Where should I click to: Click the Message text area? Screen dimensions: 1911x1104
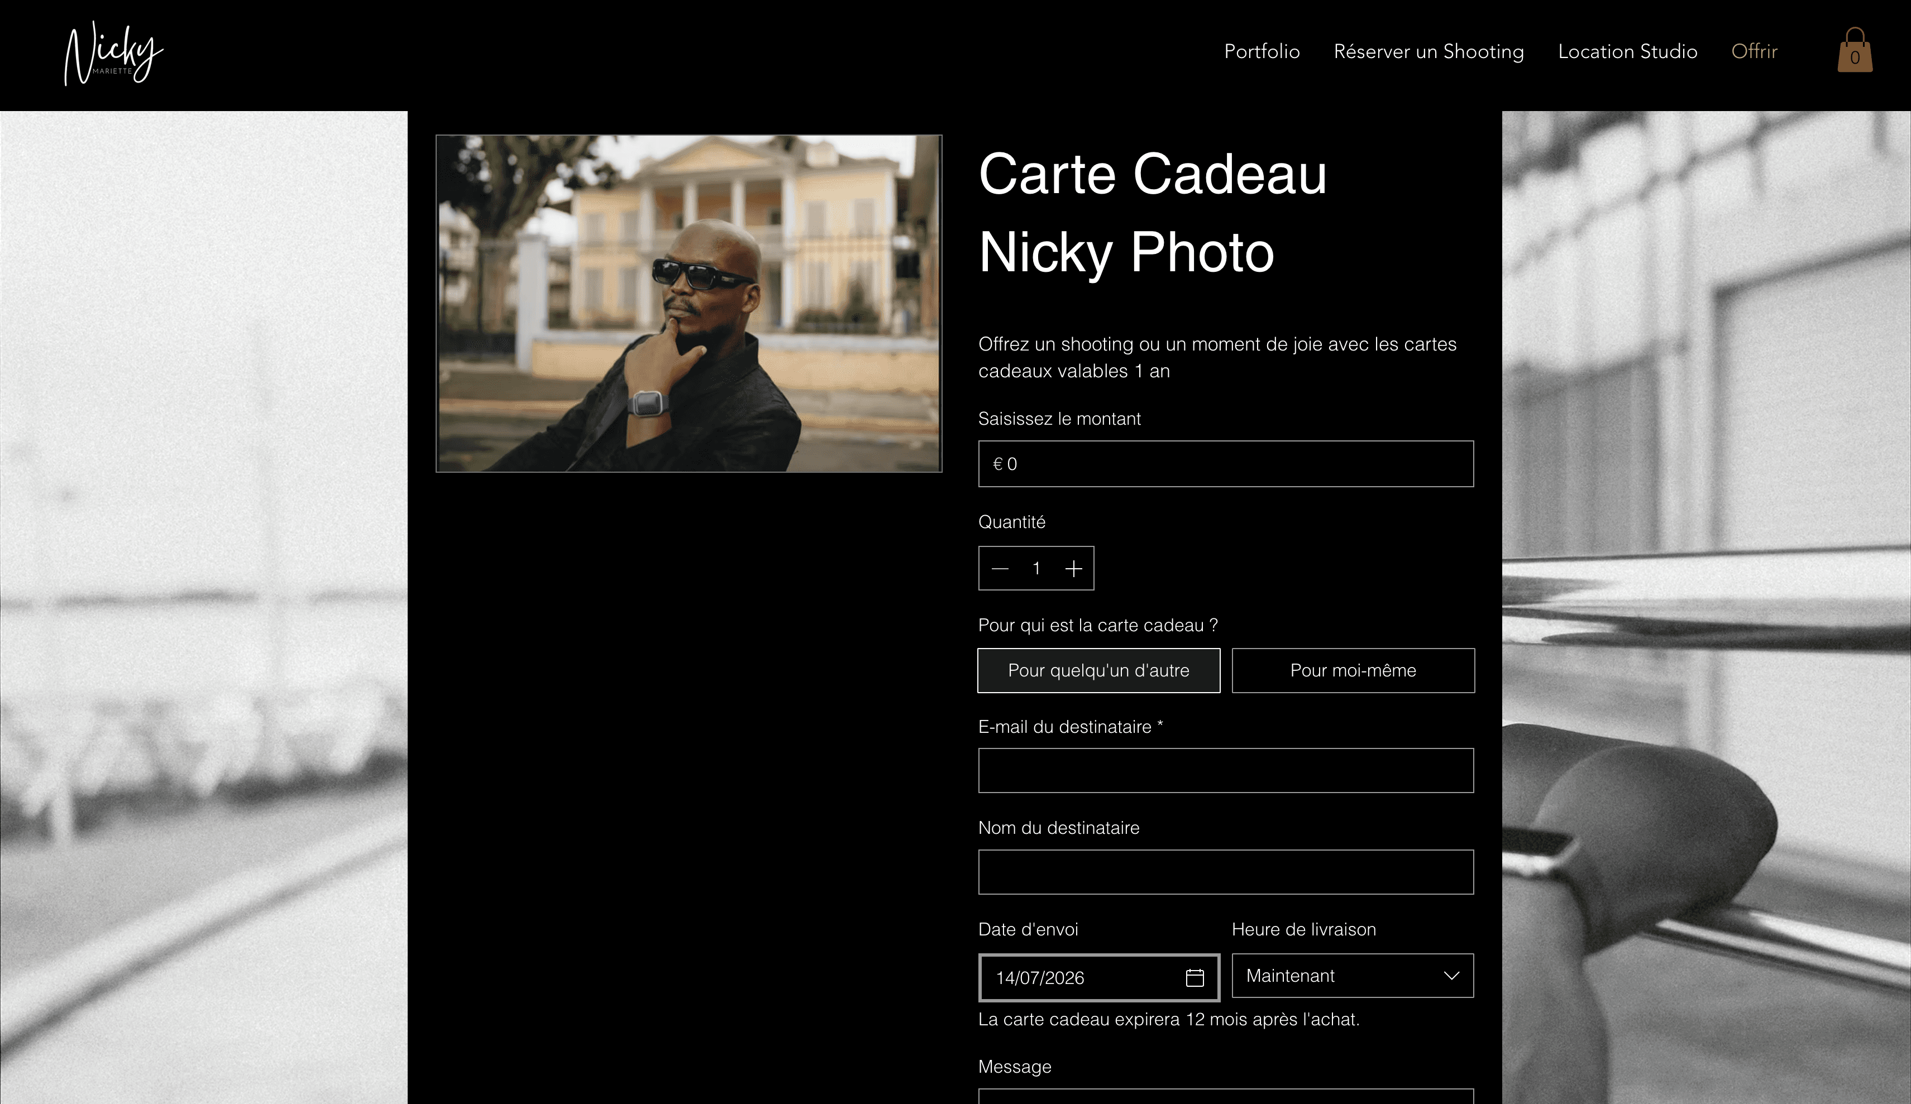[1225, 1096]
